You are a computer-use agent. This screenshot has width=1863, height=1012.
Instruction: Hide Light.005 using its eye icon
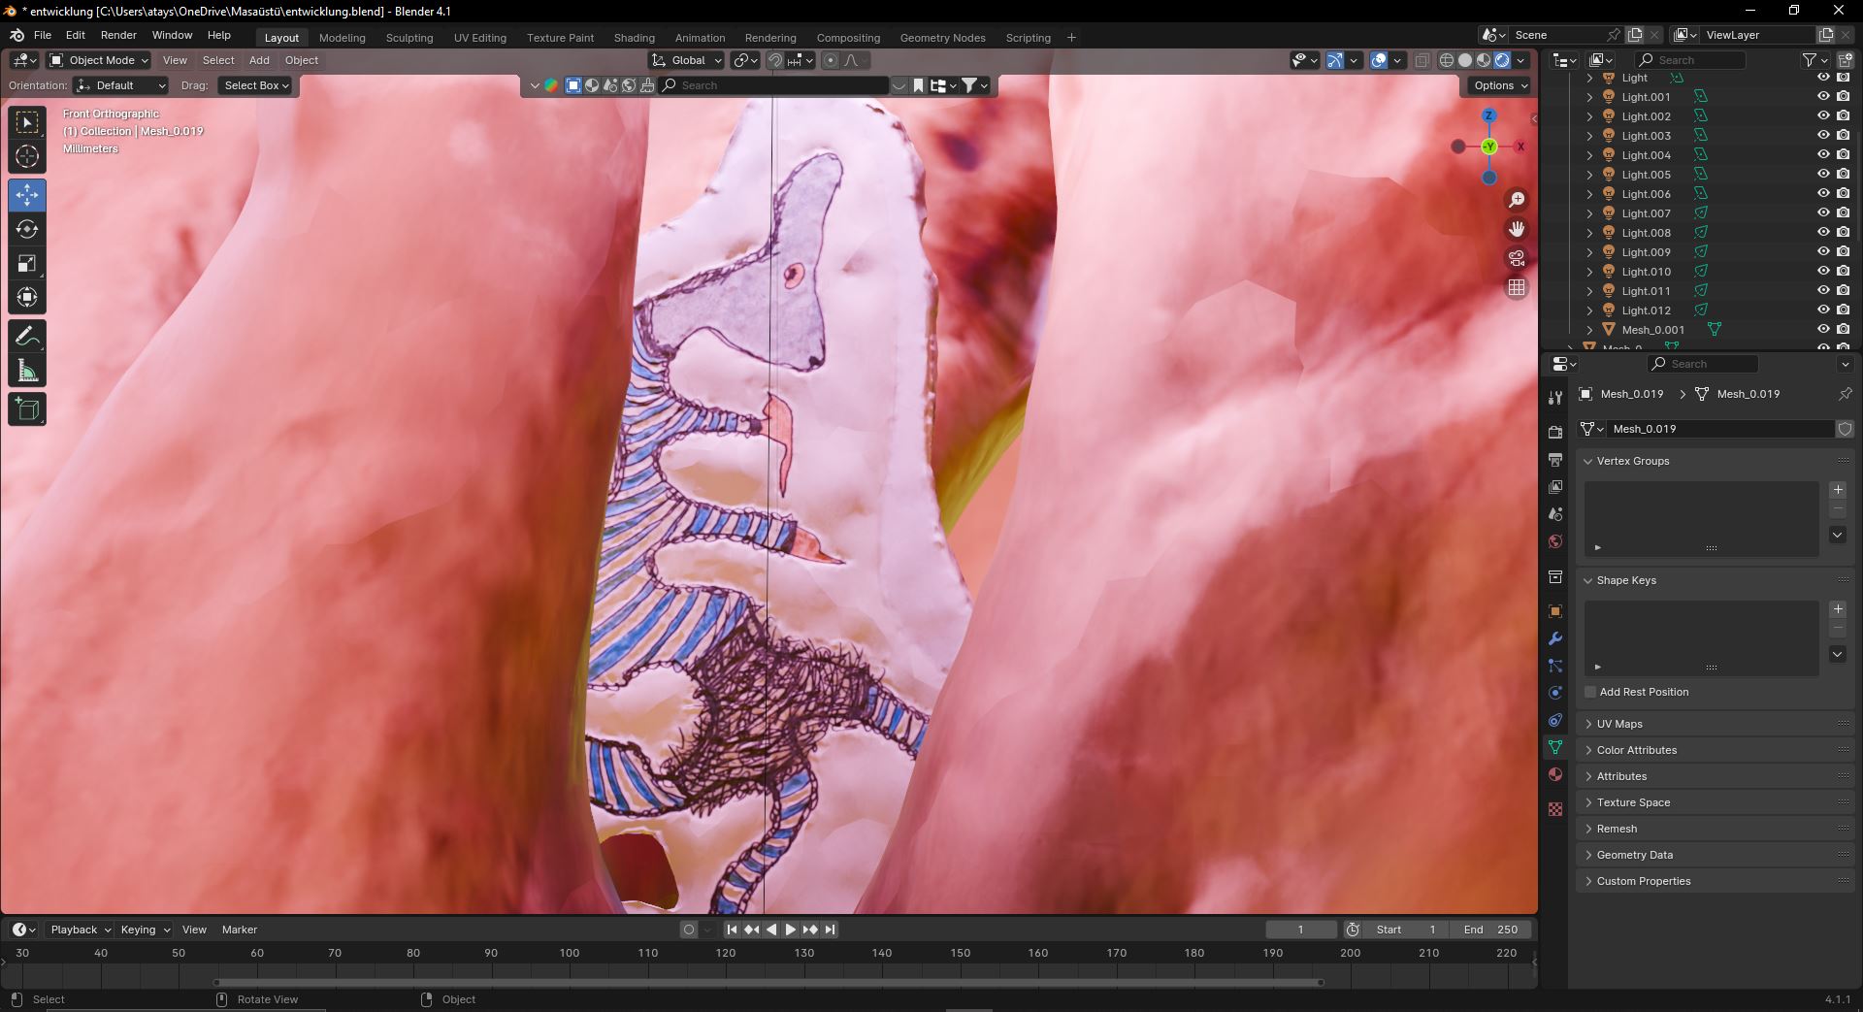(x=1822, y=175)
